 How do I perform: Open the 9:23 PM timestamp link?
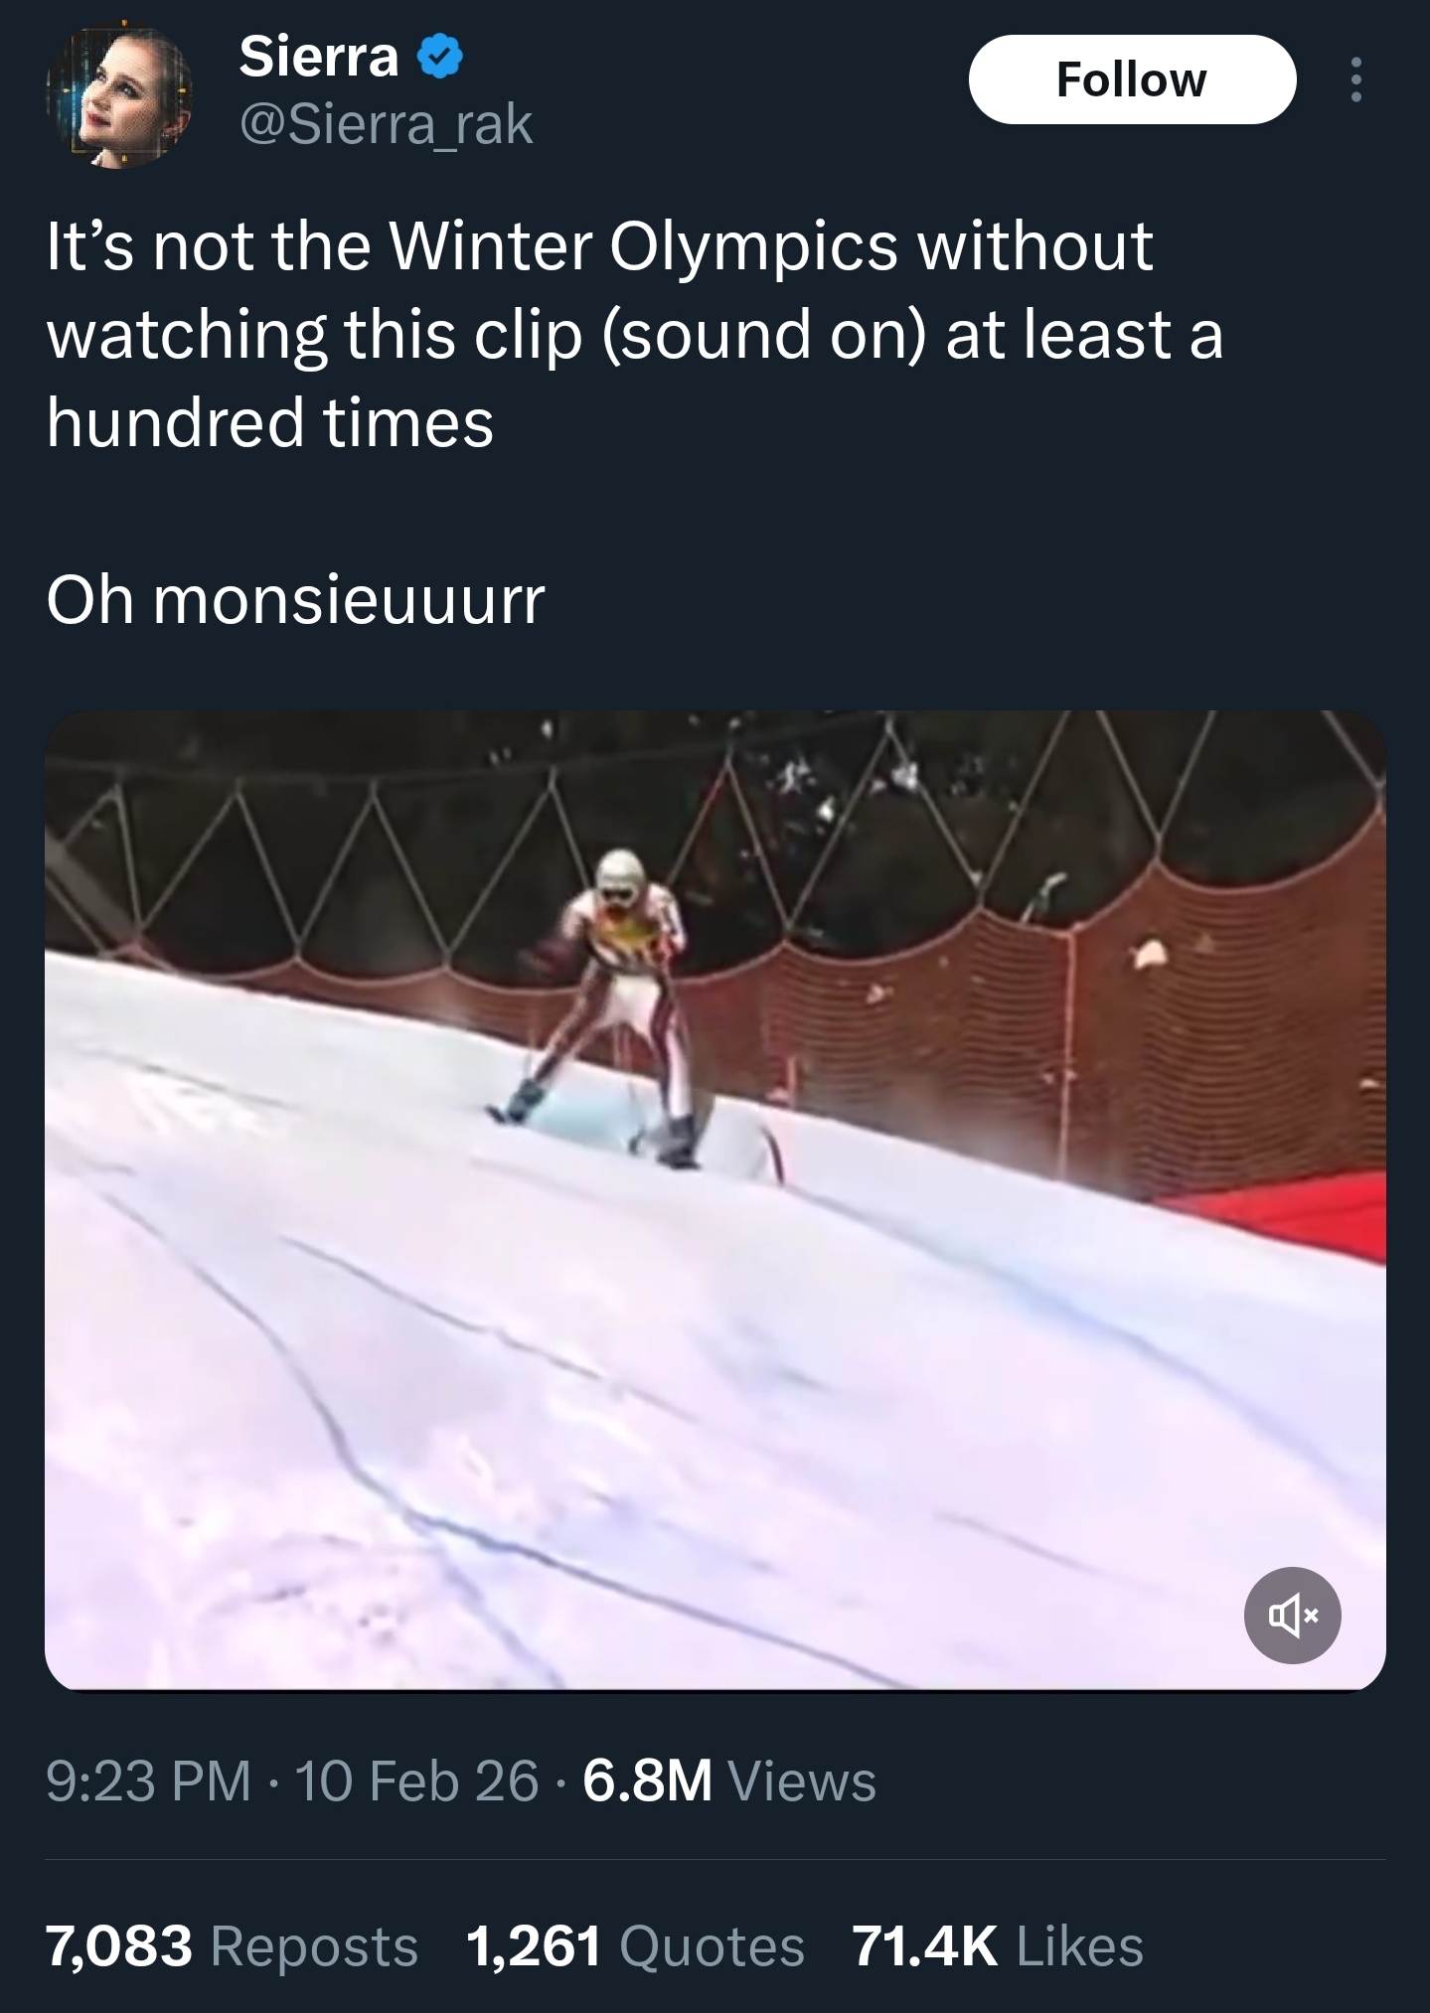[x=149, y=1781]
